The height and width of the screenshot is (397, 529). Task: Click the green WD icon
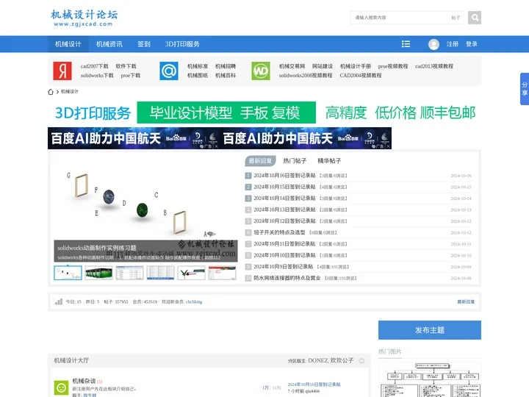[261, 71]
